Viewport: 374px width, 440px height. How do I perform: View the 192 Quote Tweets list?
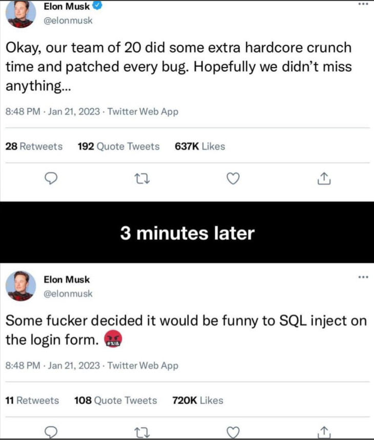pyautogui.click(x=118, y=146)
